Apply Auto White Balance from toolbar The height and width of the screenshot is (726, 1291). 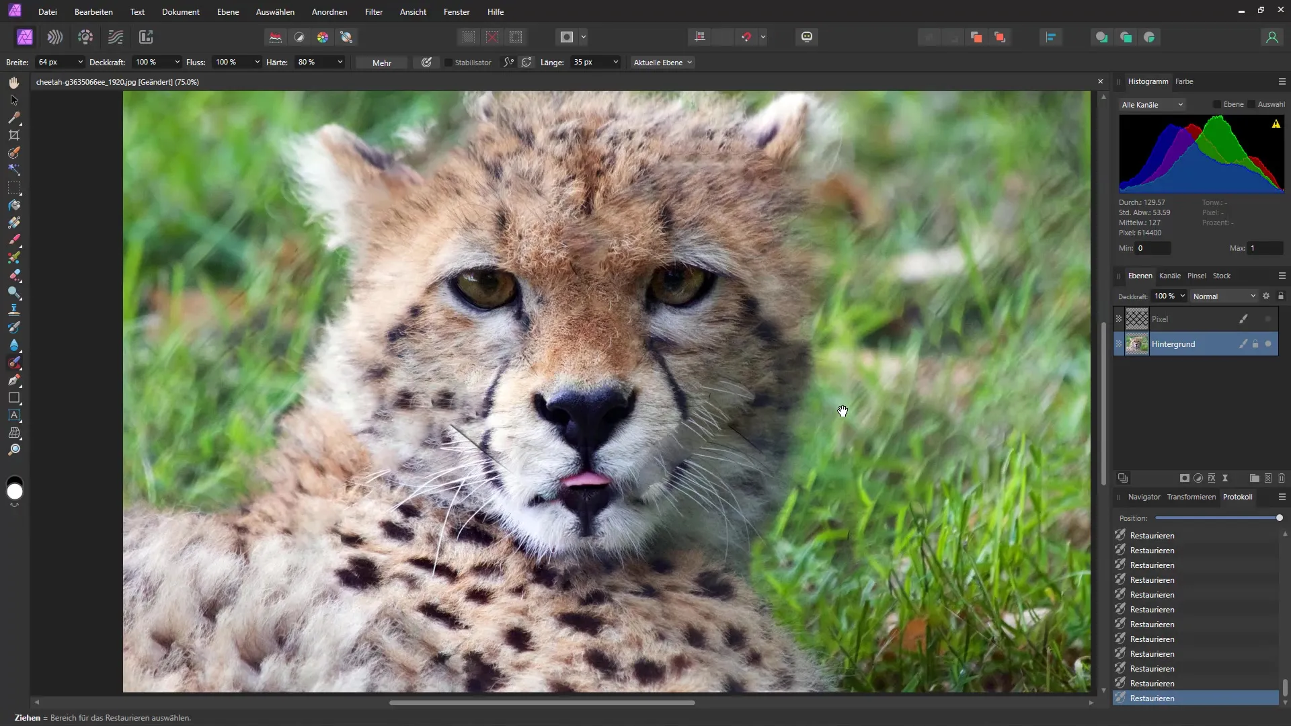coord(346,37)
